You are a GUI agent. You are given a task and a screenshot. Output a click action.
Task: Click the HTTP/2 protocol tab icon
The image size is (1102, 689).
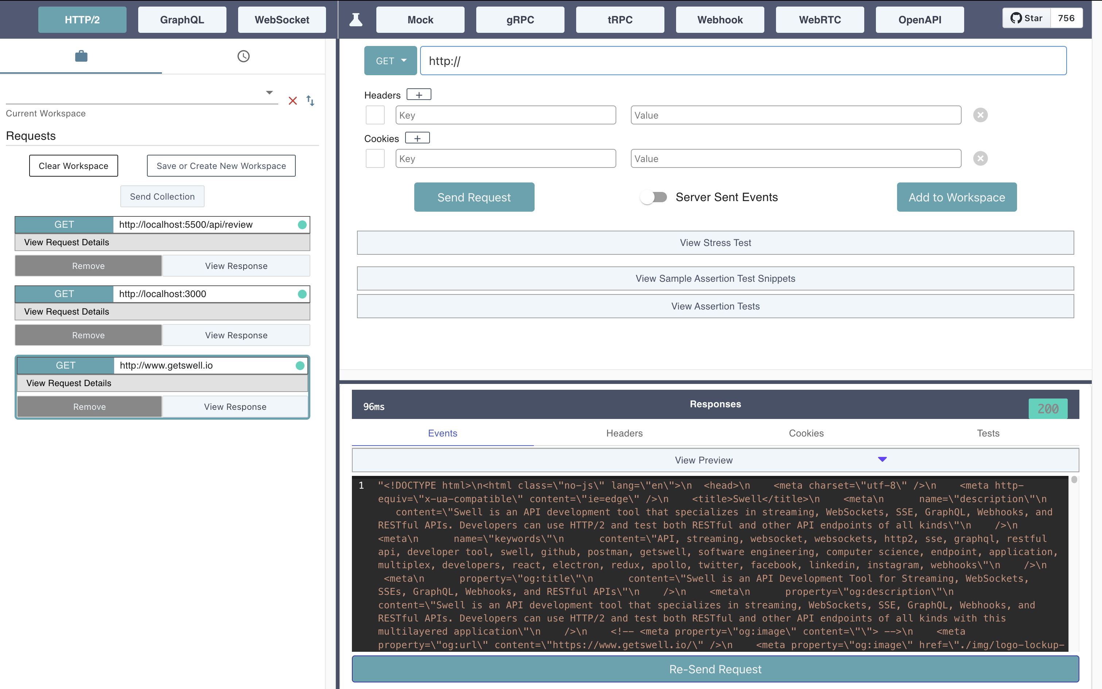[82, 20]
